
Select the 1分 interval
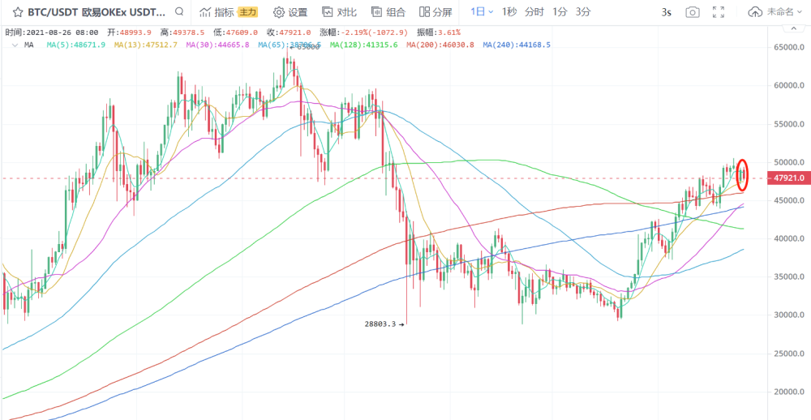point(559,11)
